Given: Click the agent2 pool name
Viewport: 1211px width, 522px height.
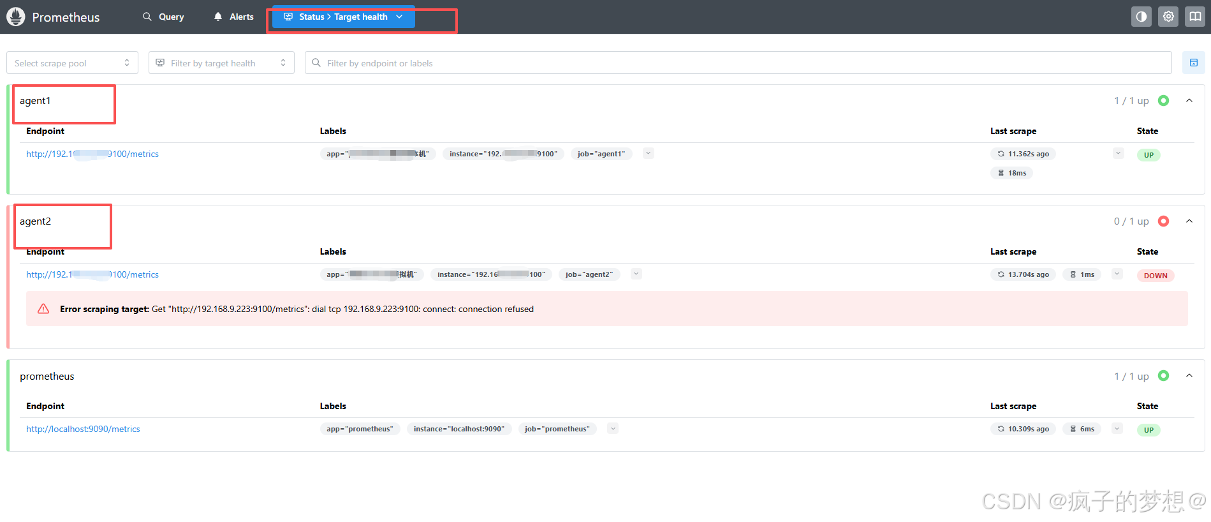Looking at the screenshot, I should (35, 221).
